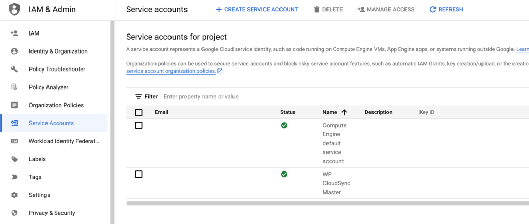The height and width of the screenshot is (224, 529).
Task: Open service account organization policies link
Action: (171, 71)
